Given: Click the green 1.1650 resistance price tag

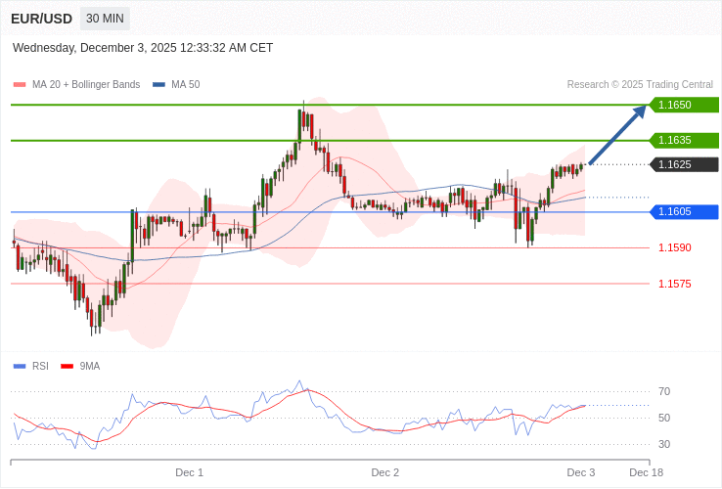Looking at the screenshot, I should (684, 105).
